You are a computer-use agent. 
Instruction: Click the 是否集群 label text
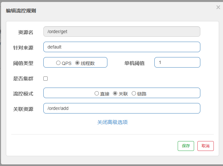click(23, 79)
